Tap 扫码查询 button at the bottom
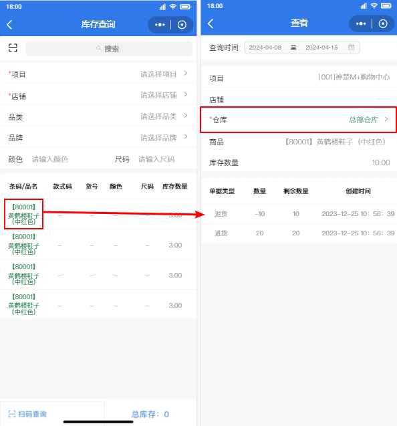Viewport: 397px width, 426px height. pos(27,414)
